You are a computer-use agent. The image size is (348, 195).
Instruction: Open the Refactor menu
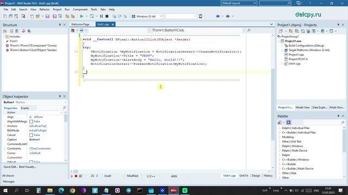[45, 10]
